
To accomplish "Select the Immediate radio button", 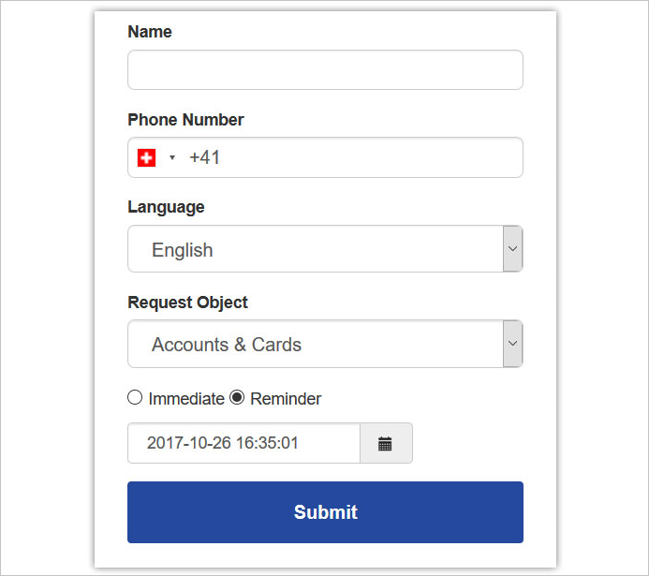I will coord(135,398).
